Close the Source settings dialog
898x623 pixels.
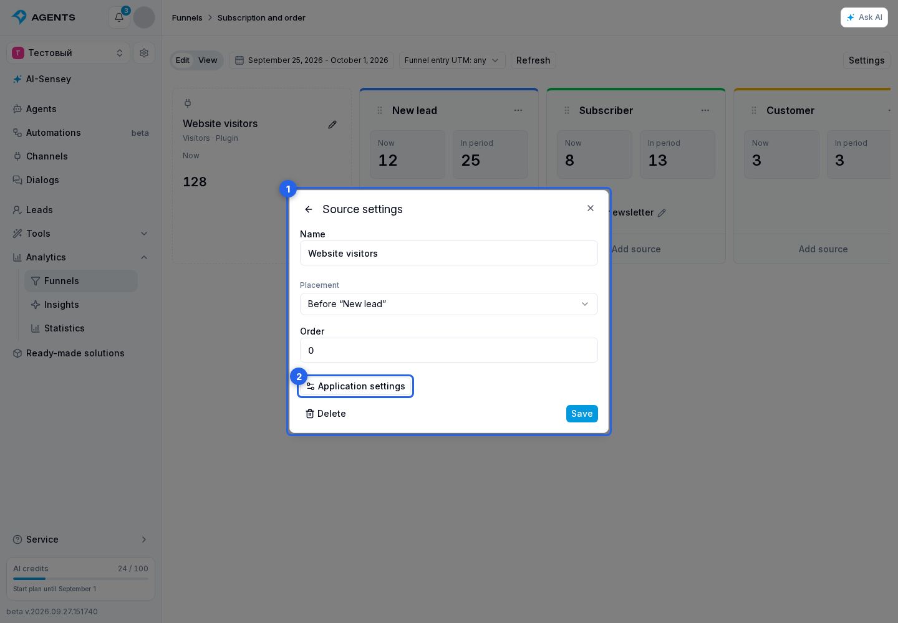591,208
